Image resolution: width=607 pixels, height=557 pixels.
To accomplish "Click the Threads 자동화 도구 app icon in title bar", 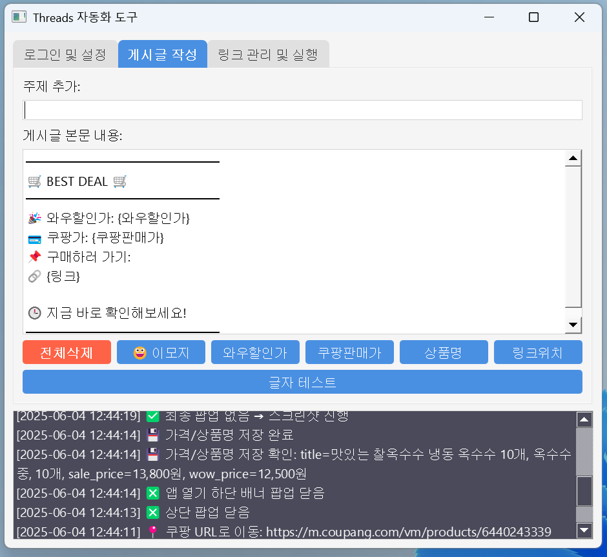I will click(19, 17).
